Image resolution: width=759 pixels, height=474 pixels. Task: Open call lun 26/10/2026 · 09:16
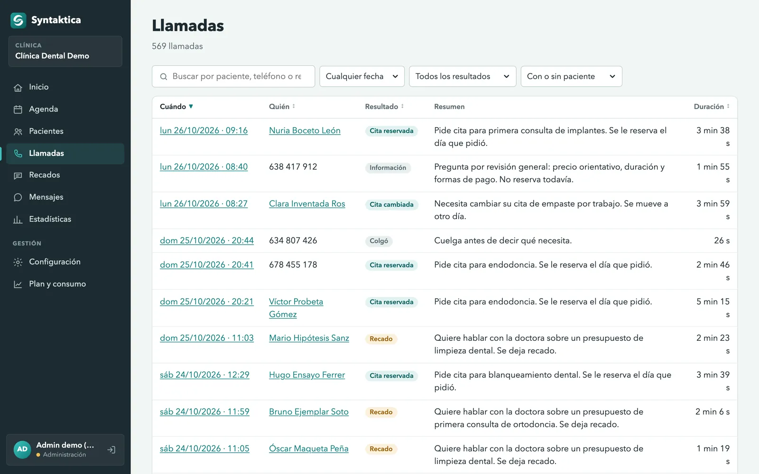click(x=204, y=130)
